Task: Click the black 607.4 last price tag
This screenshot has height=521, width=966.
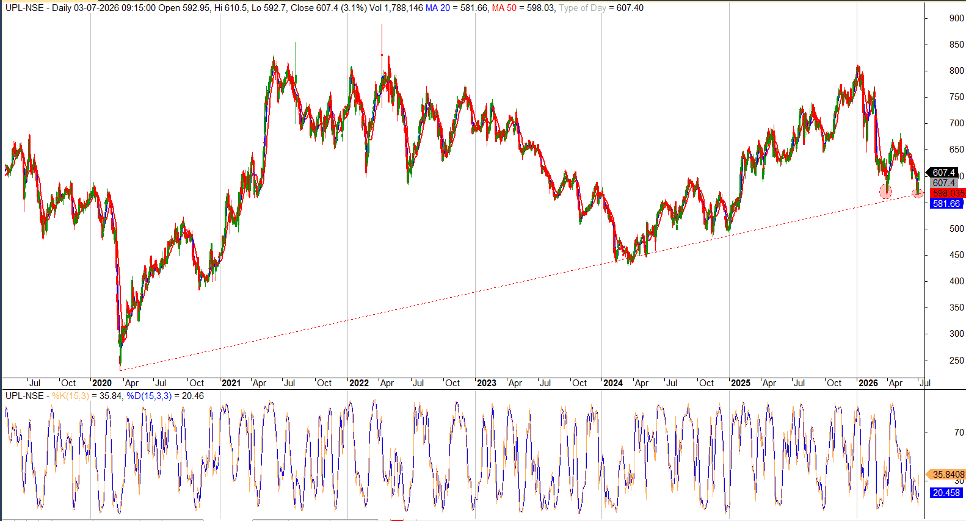Action: coord(943,173)
